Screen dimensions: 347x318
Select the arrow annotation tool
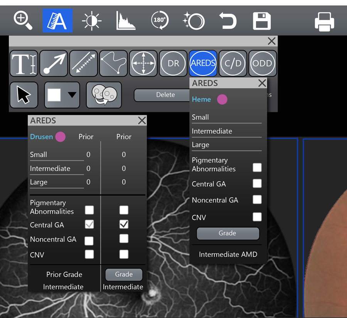(54, 64)
